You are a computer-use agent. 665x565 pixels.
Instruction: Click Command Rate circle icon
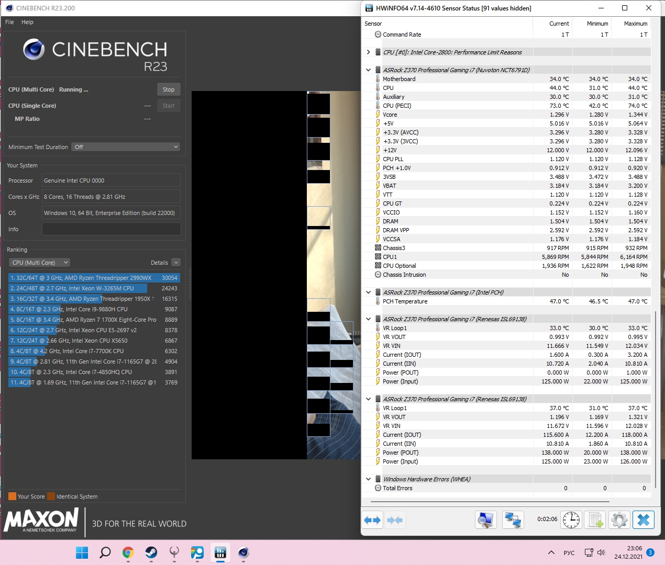378,35
